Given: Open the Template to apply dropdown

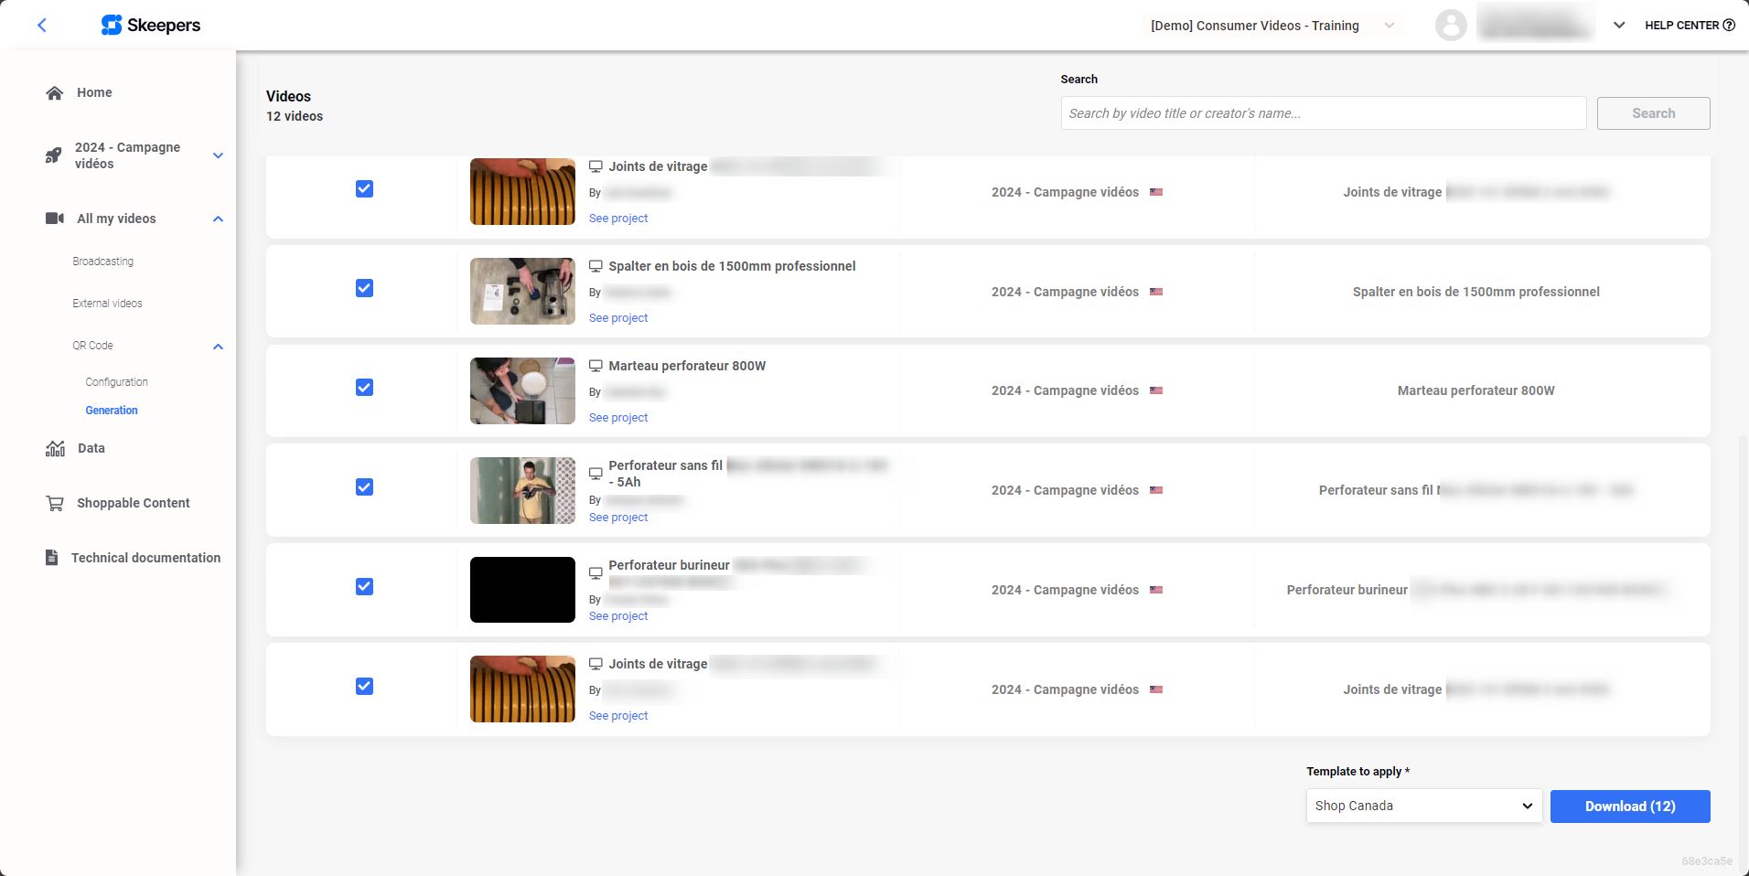Looking at the screenshot, I should 1423,807.
